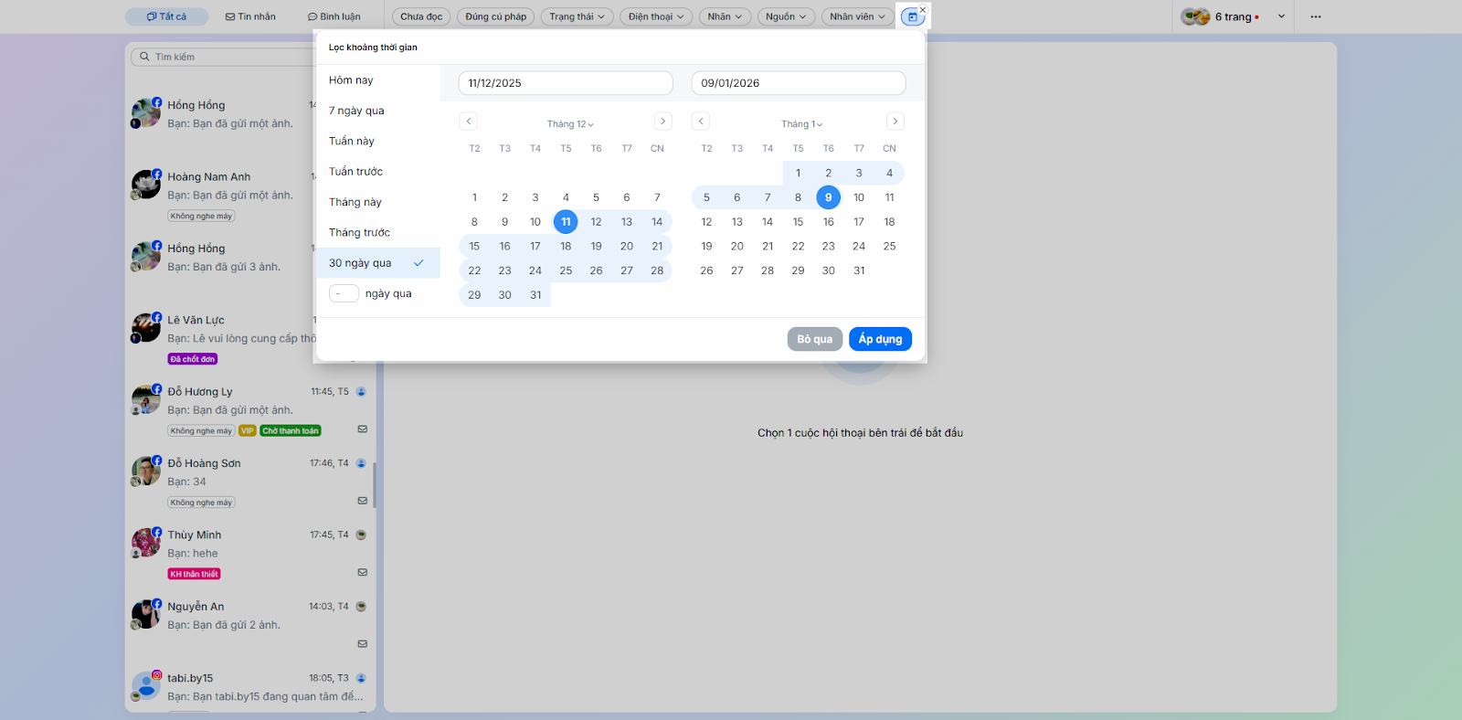
Task: Click the VIP tag on Đỗ Hương Ly
Action: click(247, 431)
